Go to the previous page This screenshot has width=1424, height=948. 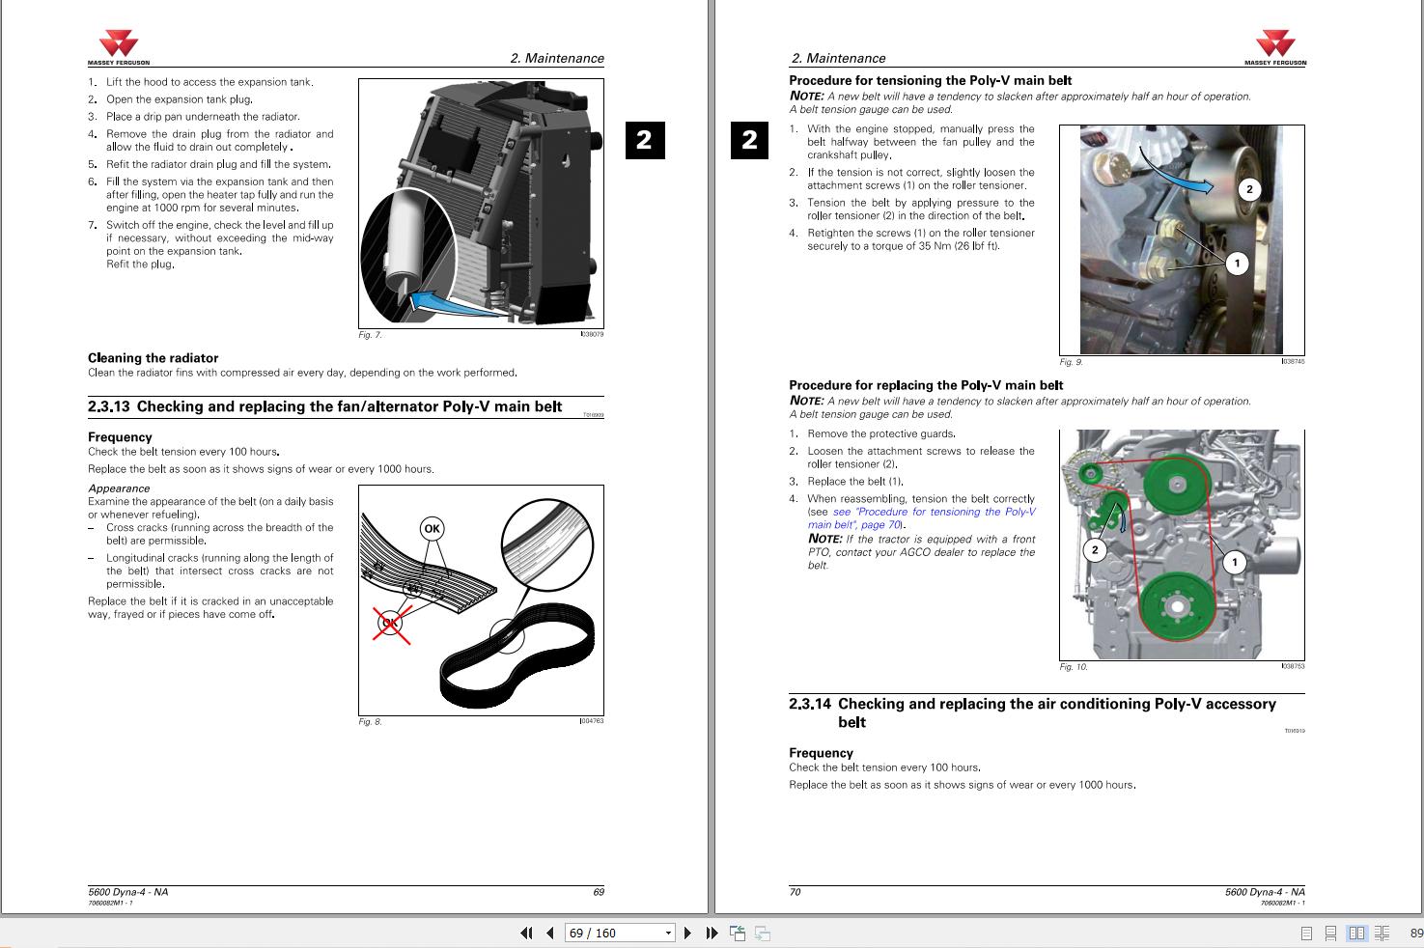point(549,933)
